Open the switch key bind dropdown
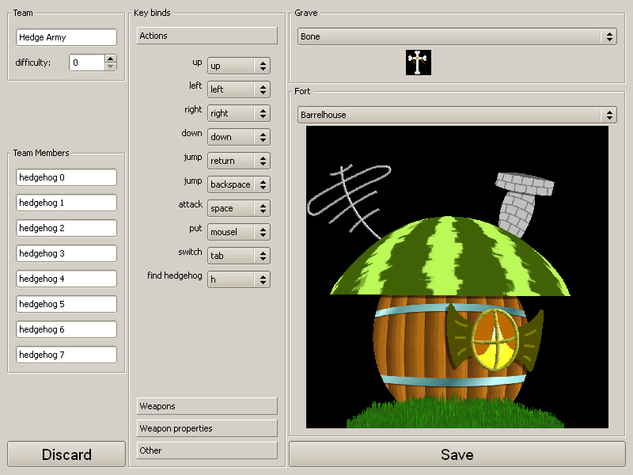The image size is (633, 475). pos(238,256)
